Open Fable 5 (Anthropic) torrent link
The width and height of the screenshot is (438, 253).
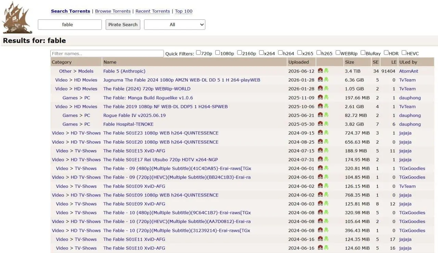click(x=124, y=71)
